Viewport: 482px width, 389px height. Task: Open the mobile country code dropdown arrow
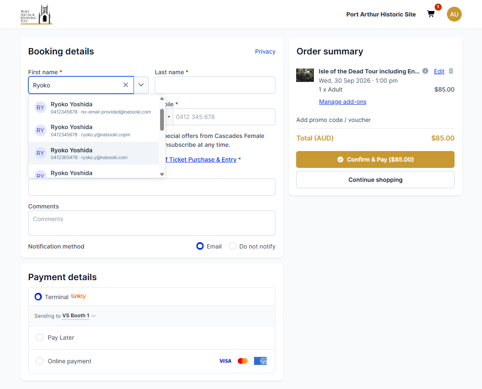[169, 117]
